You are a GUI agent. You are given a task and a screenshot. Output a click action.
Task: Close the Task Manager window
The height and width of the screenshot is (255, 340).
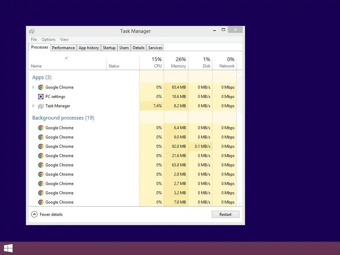pyautogui.click(x=235, y=30)
